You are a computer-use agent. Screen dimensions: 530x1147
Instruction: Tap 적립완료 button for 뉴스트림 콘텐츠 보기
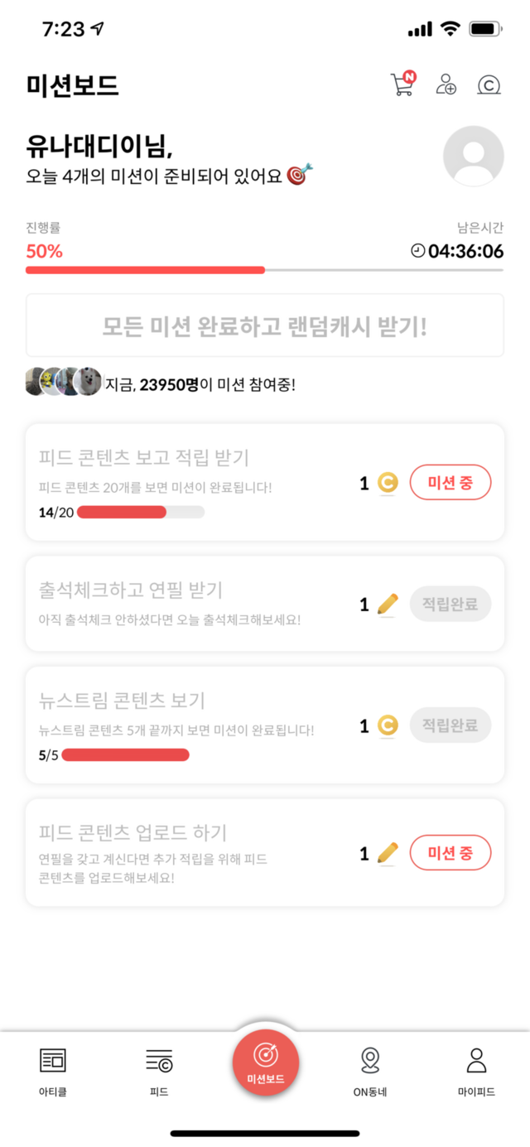click(x=450, y=725)
